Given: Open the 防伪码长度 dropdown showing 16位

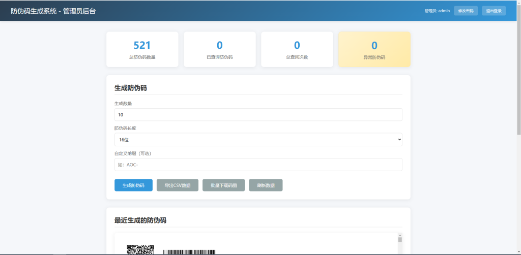Looking at the screenshot, I should tap(258, 139).
